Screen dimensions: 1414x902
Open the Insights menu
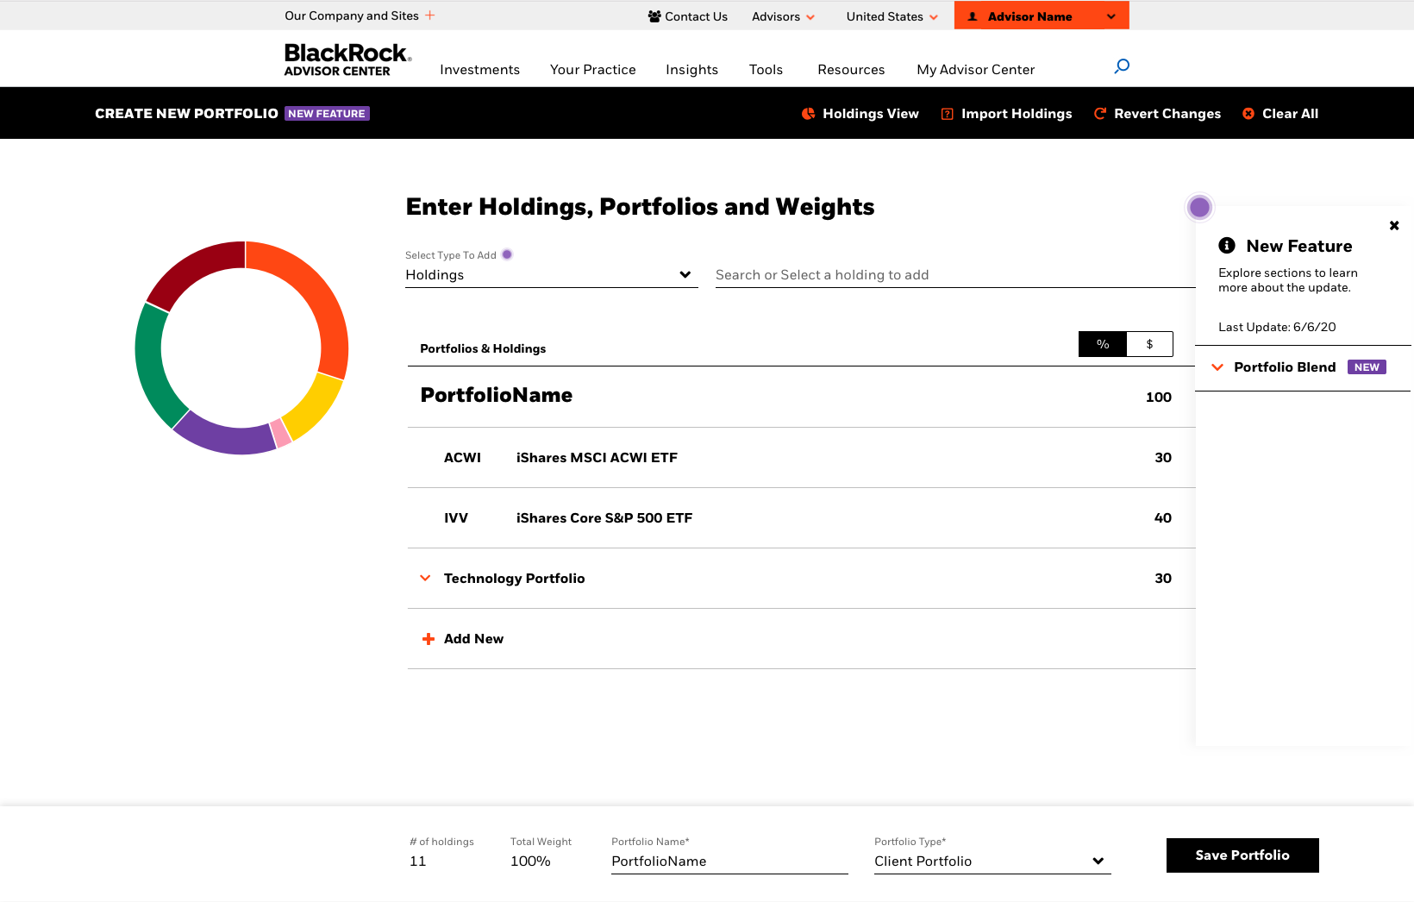coord(691,70)
